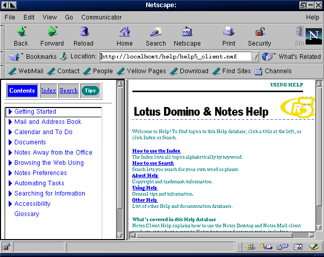Go to Home using house icon
324x257 pixels.
click(125, 32)
